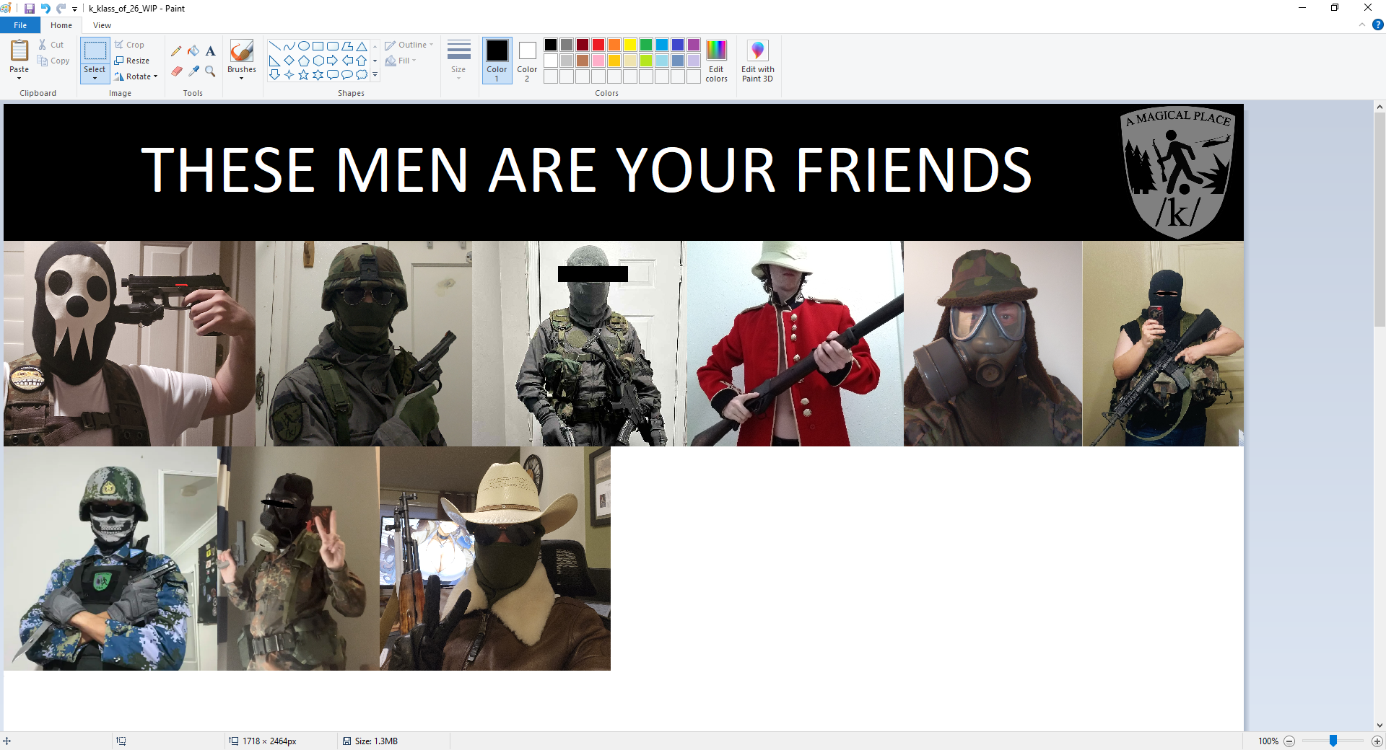Pick the Curve shape

click(289, 46)
